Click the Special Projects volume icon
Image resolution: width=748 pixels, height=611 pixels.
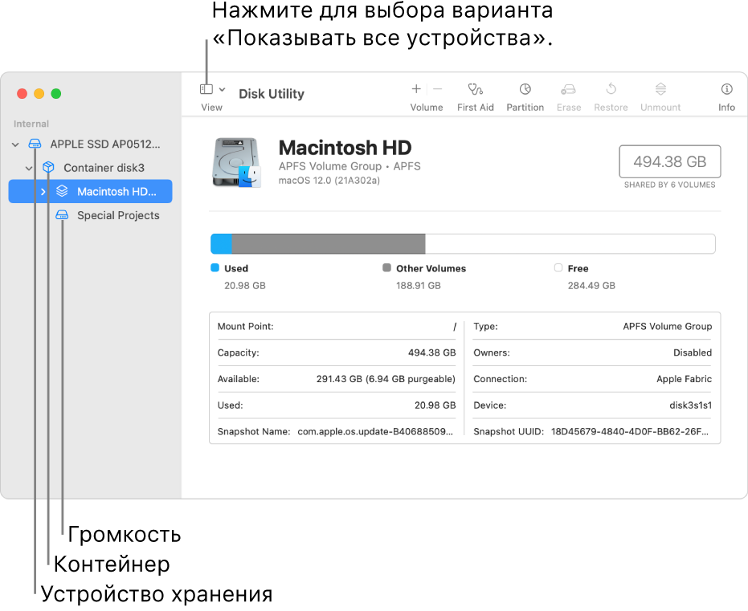[62, 215]
